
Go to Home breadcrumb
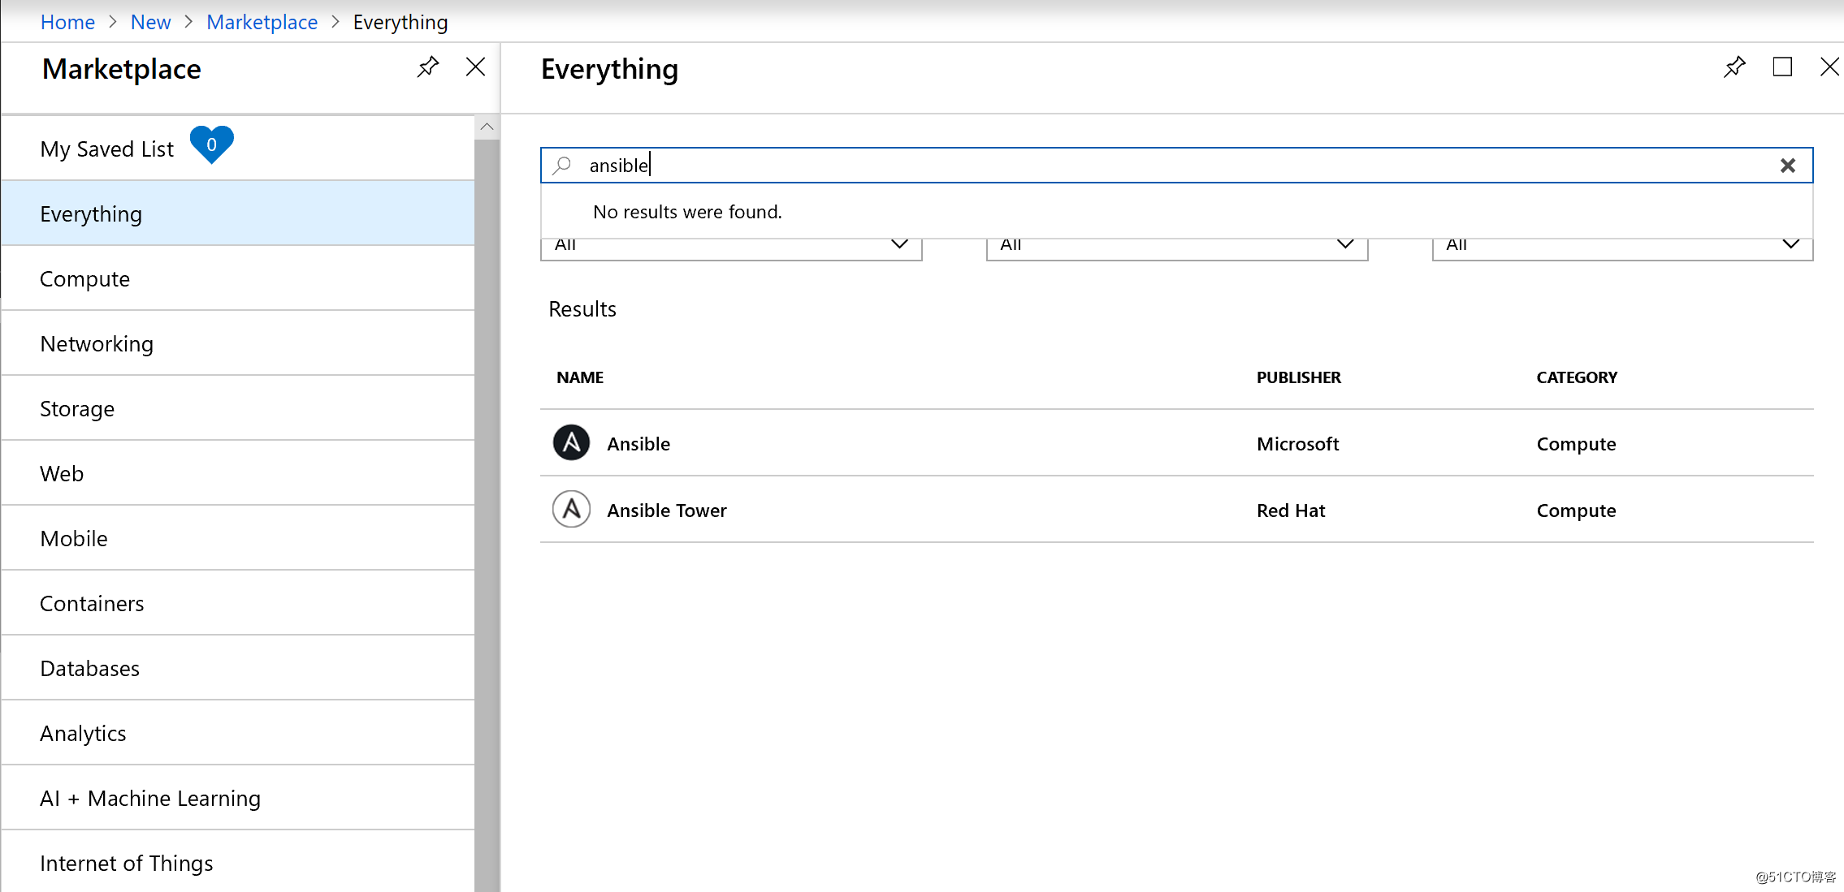pos(67,22)
